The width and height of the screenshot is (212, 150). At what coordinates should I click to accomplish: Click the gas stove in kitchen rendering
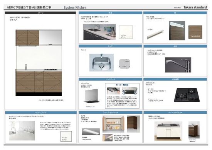coord(50,70)
